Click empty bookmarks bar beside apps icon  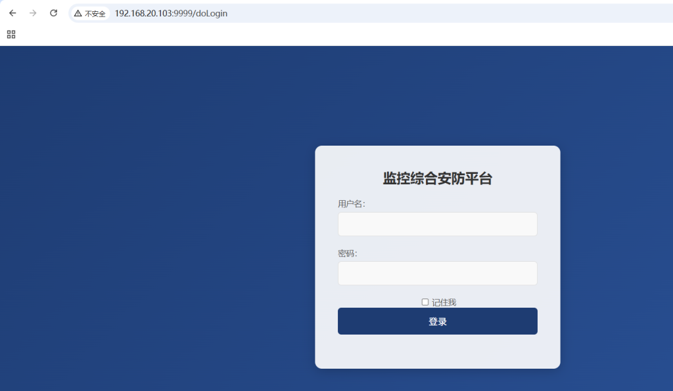[263, 34]
